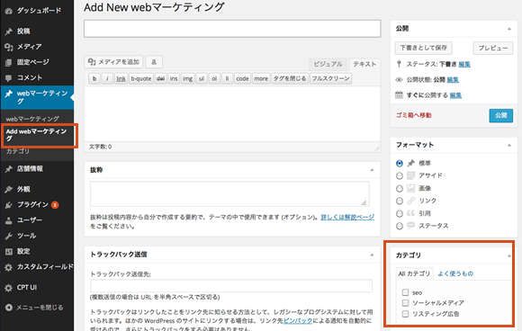Click inside the main content editor
Image resolution: width=522 pixels, height=331 pixels.
(232, 113)
